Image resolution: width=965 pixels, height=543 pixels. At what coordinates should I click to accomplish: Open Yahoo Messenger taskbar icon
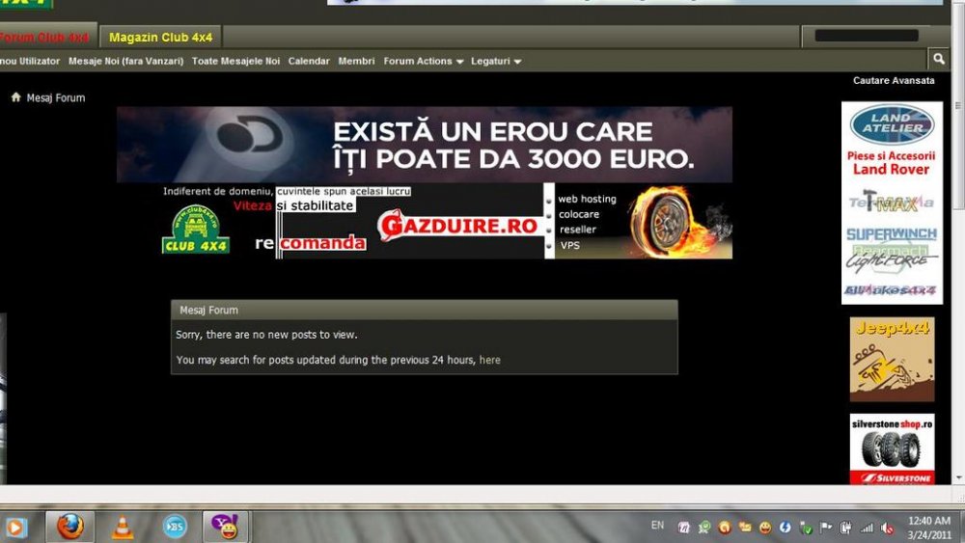(226, 527)
